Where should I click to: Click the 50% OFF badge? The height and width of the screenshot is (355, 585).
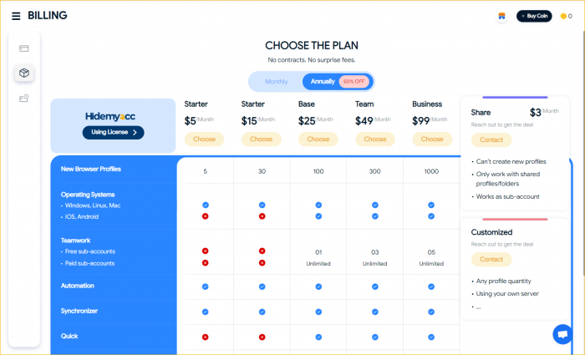pos(354,82)
